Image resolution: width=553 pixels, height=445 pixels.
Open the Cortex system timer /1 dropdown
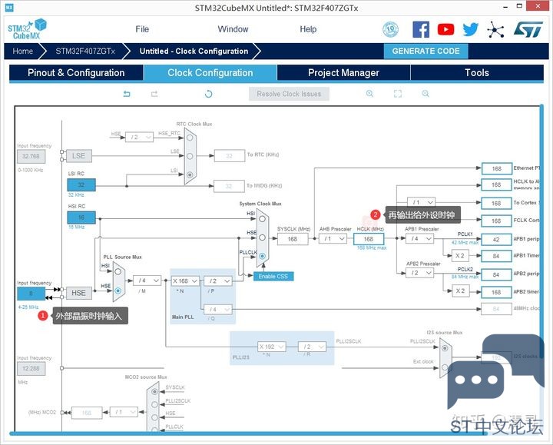pyautogui.click(x=421, y=202)
